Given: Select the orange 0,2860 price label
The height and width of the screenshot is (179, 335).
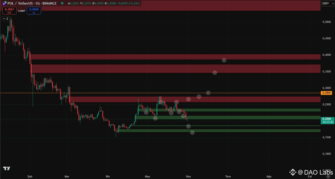Looking at the screenshot, I should coord(326,93).
